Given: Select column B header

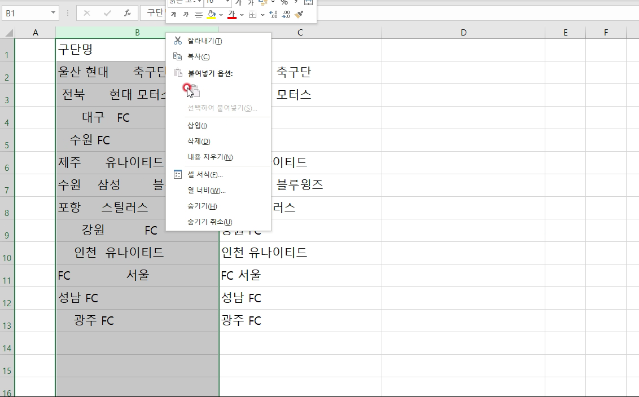Looking at the screenshot, I should 137,33.
